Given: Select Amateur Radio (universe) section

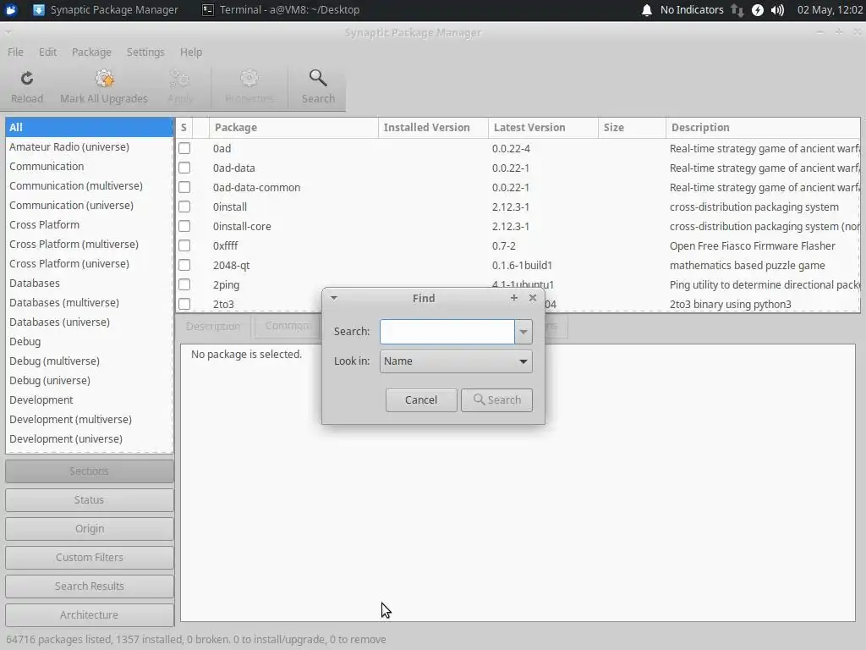Looking at the screenshot, I should (89, 146).
